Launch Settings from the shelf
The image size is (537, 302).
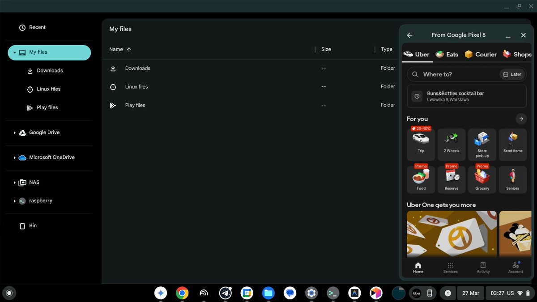[x=311, y=293]
